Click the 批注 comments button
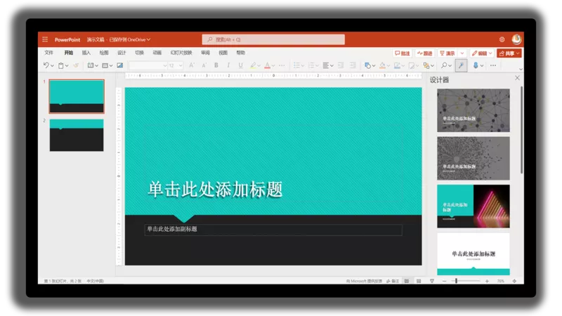 (x=403, y=53)
